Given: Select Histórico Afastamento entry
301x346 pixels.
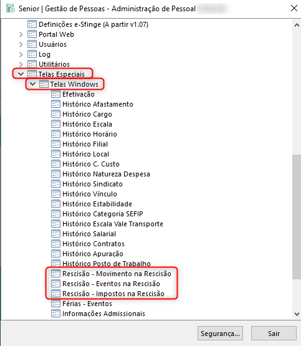Looking at the screenshot, I should [98, 104].
